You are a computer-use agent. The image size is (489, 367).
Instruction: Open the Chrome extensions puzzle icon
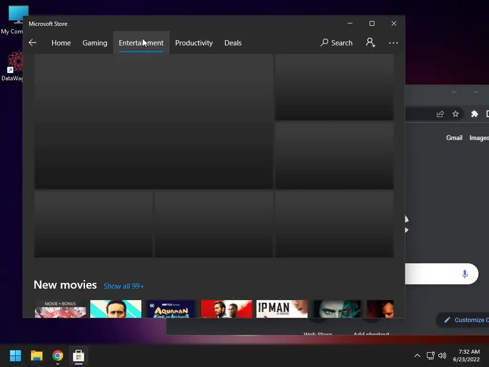474,114
